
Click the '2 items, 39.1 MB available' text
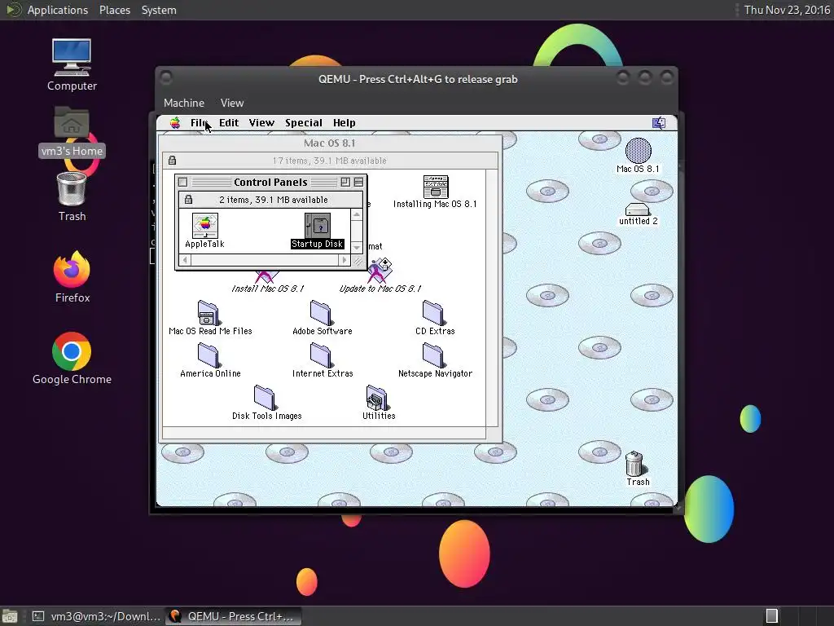274,201
